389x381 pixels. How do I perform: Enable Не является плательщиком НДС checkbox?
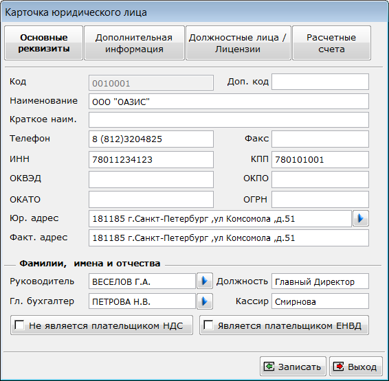pos(19,325)
